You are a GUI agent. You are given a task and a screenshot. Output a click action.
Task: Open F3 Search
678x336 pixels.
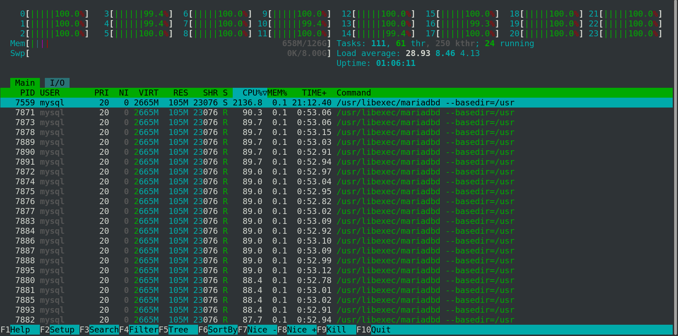[99, 330]
